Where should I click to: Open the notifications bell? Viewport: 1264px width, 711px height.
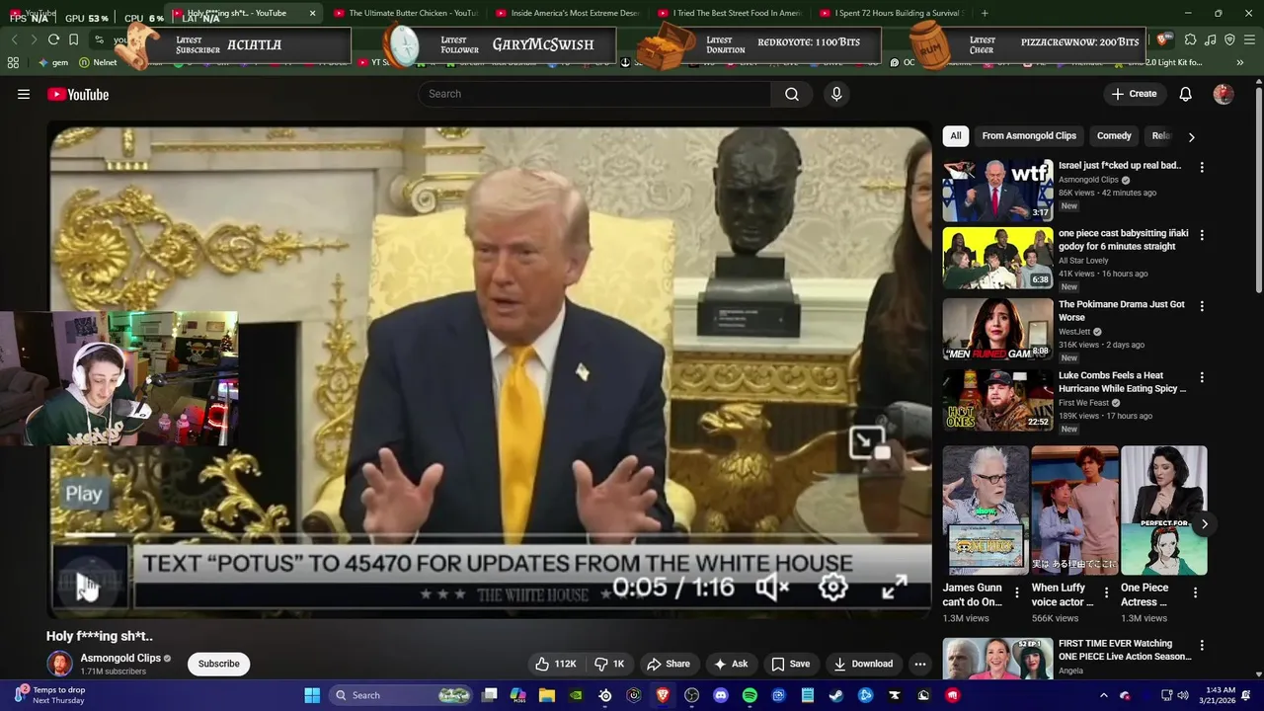pyautogui.click(x=1186, y=94)
